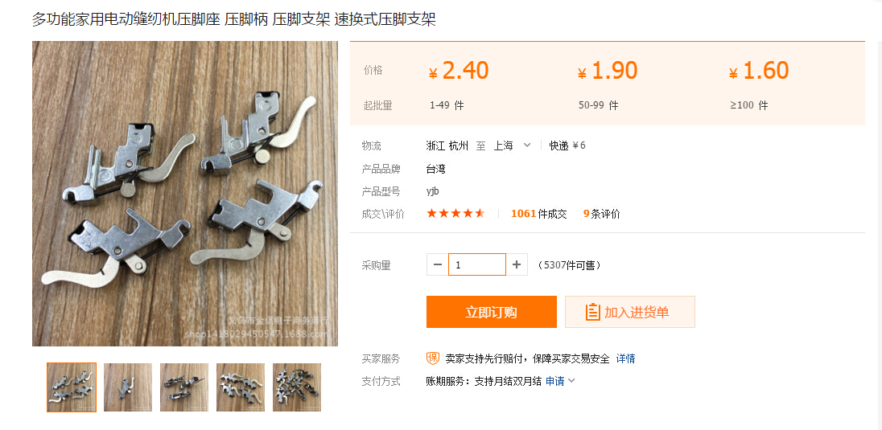This screenshot has width=882, height=430.
Task: Click the main product image
Action: point(185,194)
